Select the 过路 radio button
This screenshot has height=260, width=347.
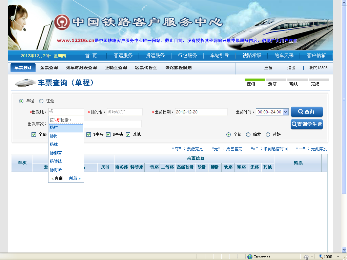(x=268, y=134)
